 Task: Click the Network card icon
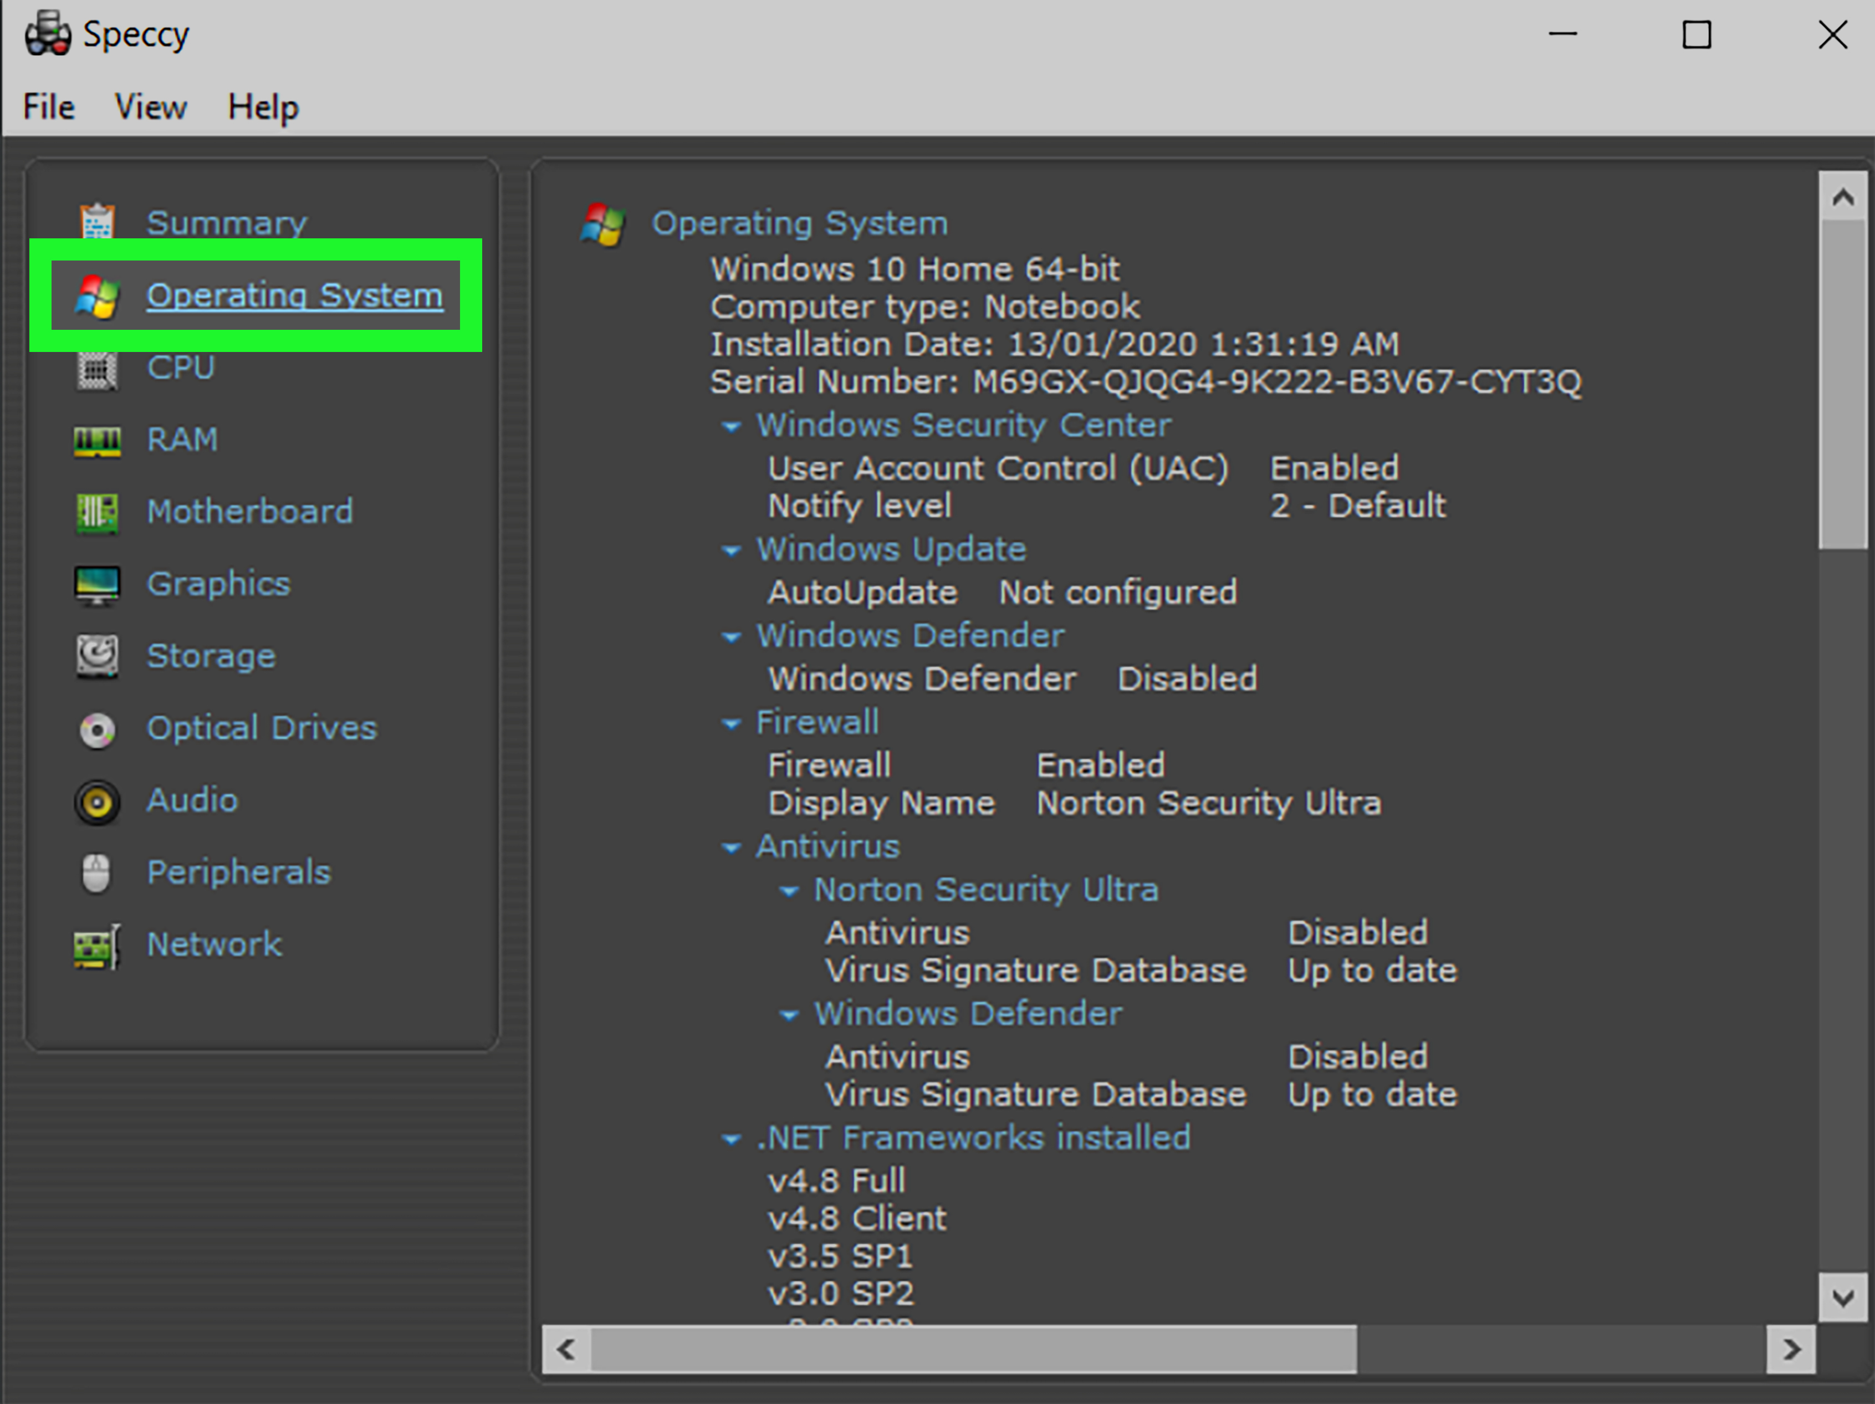(98, 946)
